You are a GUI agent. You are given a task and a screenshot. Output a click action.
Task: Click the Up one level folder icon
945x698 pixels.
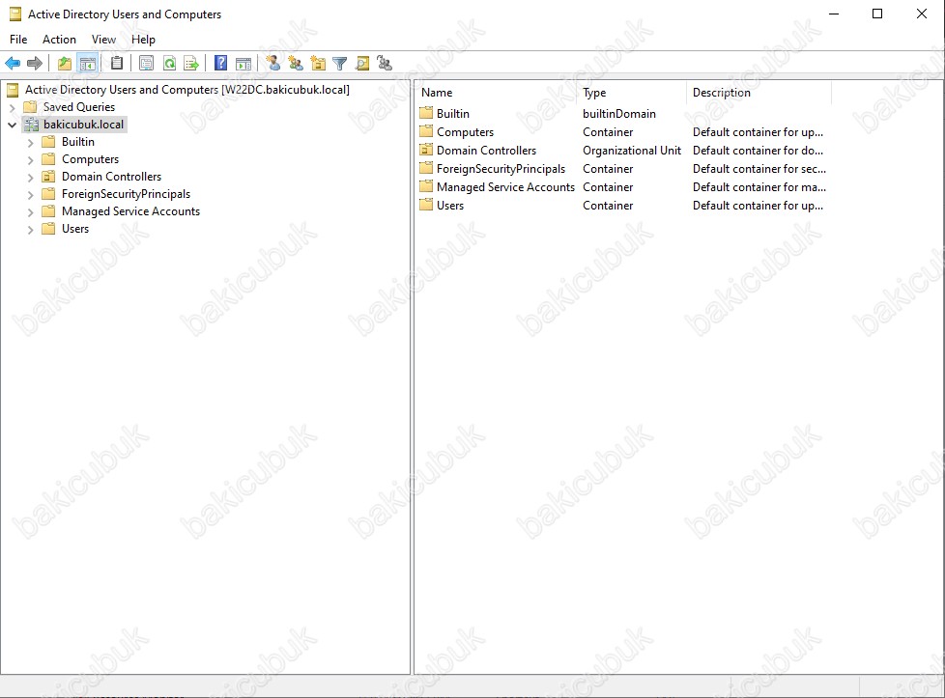[x=65, y=64]
